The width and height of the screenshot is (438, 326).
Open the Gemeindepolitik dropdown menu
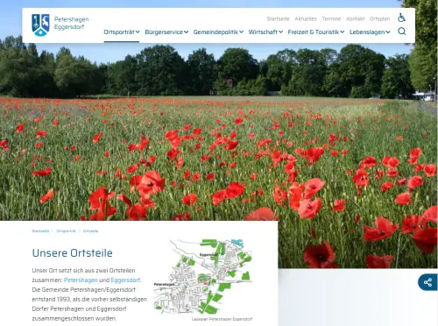[218, 32]
